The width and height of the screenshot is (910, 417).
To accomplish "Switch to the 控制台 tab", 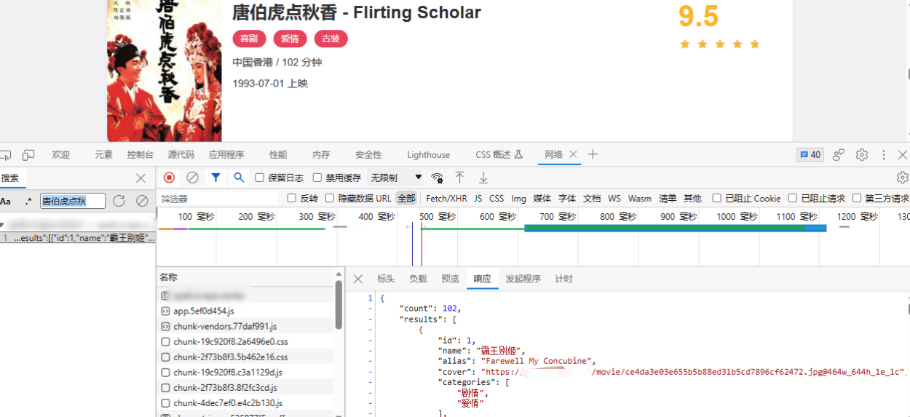I will pyautogui.click(x=140, y=155).
